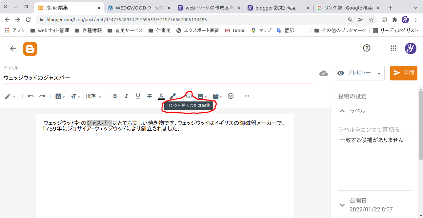Click the tab search chevron in title bar
Image resolution: width=423 pixels, height=218 pixels.
416,7
